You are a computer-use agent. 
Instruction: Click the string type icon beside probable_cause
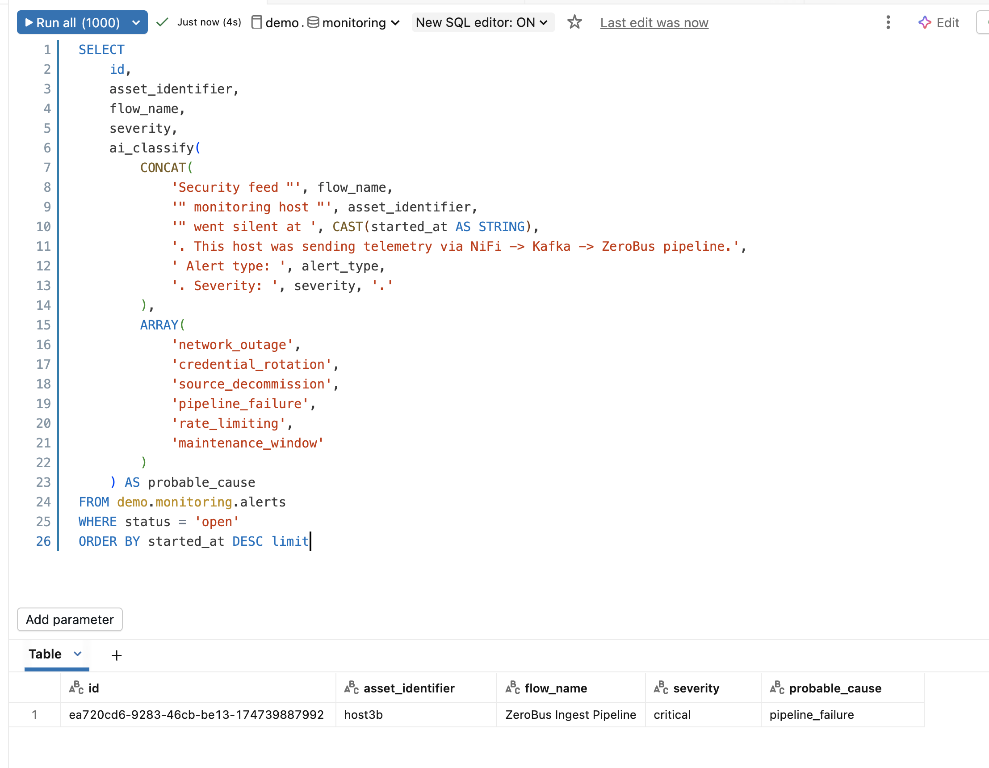777,688
